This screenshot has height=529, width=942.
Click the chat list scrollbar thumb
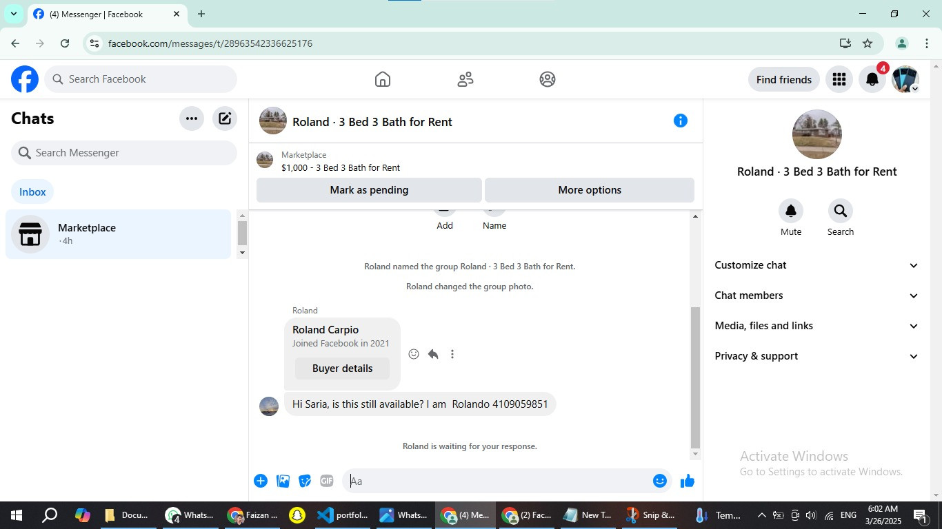(242, 233)
